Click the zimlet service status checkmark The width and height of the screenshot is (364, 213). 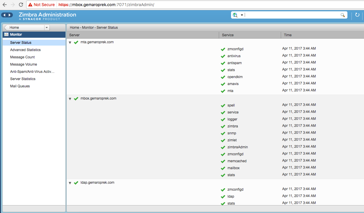click(223, 140)
